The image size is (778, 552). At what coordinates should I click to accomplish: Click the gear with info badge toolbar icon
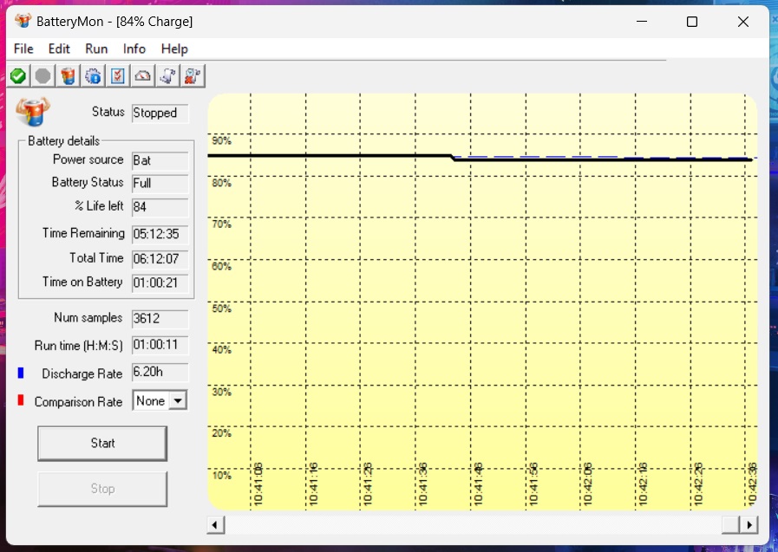tap(93, 76)
